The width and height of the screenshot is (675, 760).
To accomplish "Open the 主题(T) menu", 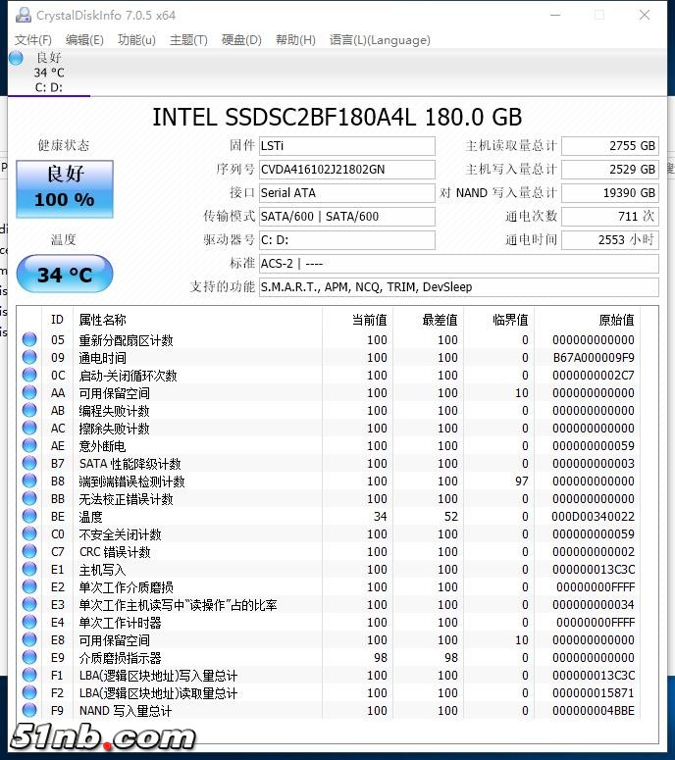I will pyautogui.click(x=188, y=40).
